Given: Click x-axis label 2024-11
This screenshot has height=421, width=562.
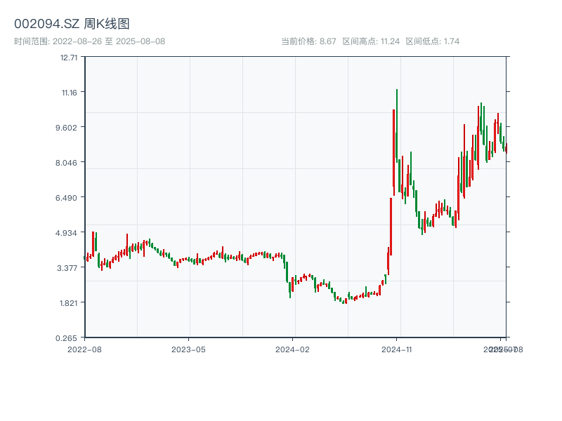Looking at the screenshot, I should point(396,349).
